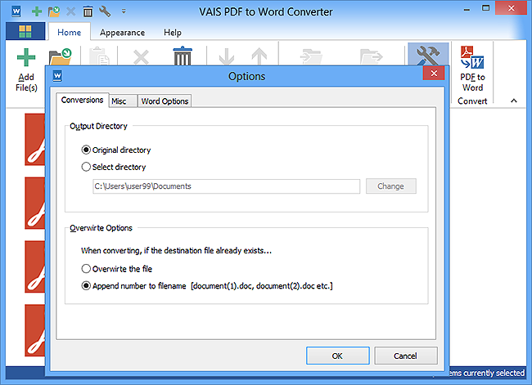Select third PDF thumbnail in file list

click(34, 266)
